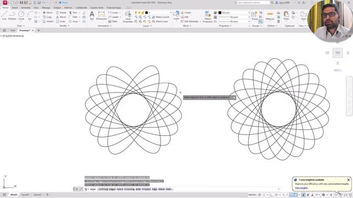Image resolution: width=353 pixels, height=198 pixels.
Task: Expand the Annotation panel
Action: click(x=105, y=26)
